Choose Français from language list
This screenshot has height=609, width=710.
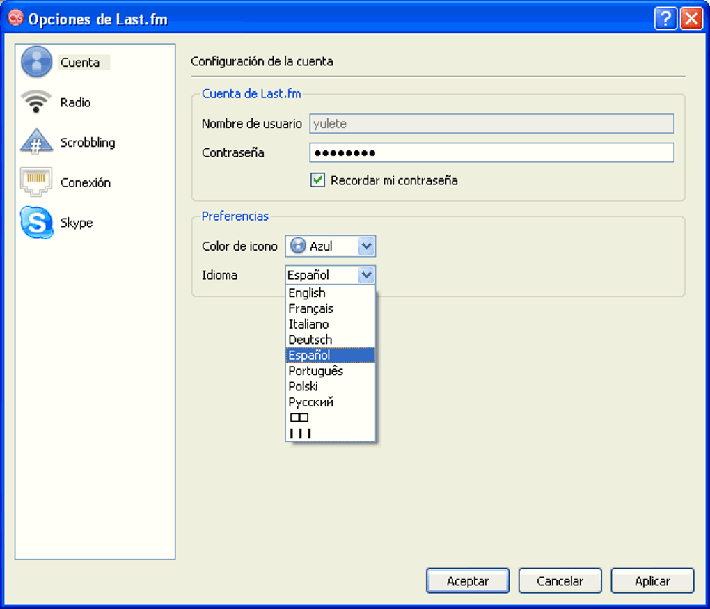pyautogui.click(x=330, y=308)
